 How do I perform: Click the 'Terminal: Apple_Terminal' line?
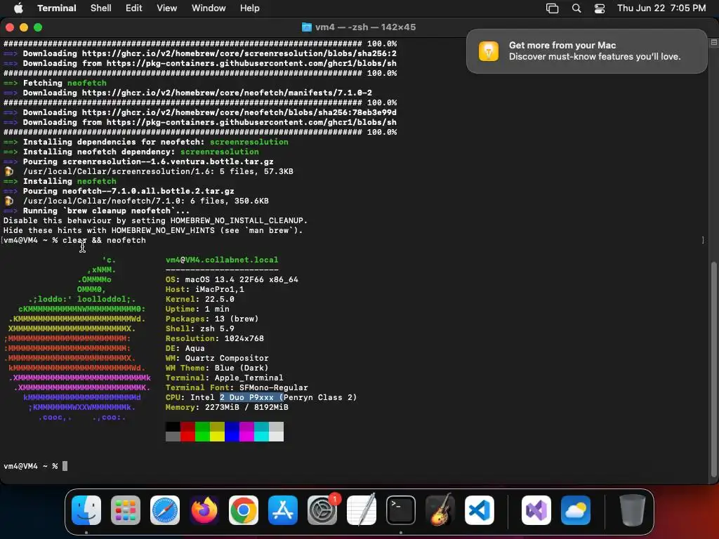point(224,378)
